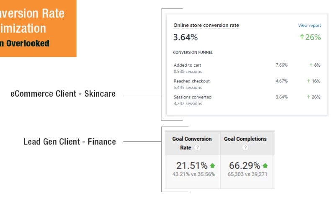
Task: Click the Goal Conversion Rate column header
Action: pos(192,143)
